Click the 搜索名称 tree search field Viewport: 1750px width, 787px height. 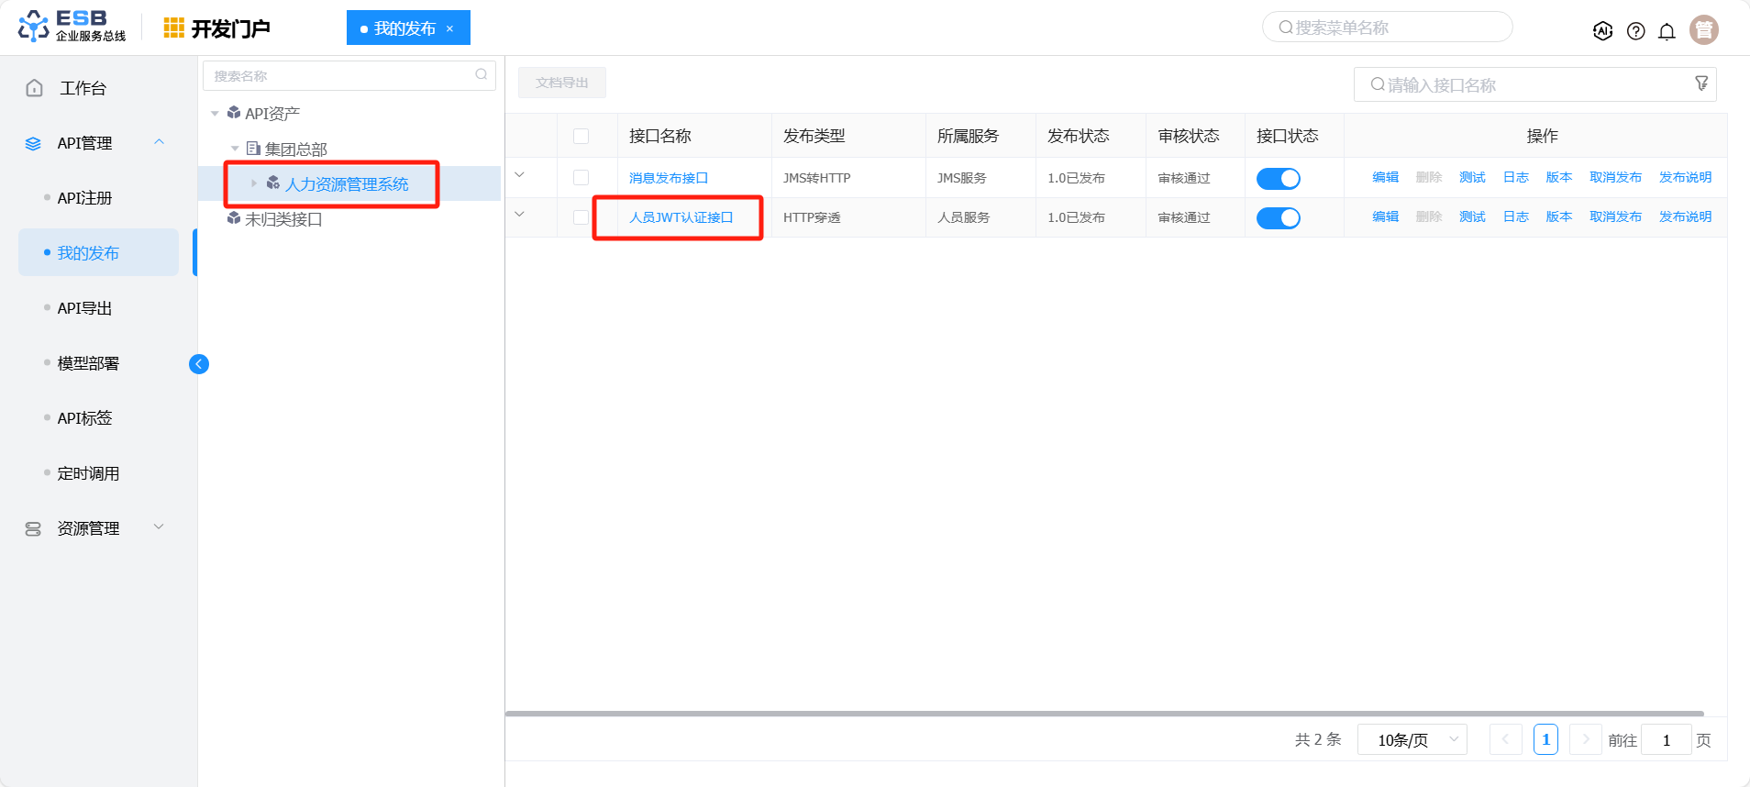tap(349, 75)
